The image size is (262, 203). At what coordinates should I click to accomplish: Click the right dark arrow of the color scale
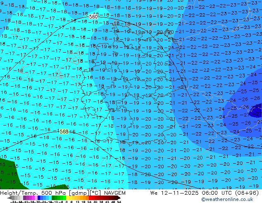[119, 198]
